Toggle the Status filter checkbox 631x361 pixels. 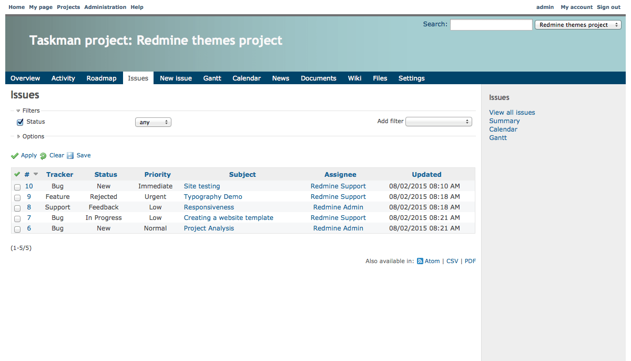coord(21,122)
